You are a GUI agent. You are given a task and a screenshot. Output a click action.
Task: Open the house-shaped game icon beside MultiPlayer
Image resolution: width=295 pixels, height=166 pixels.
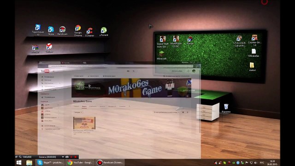coord(190,40)
